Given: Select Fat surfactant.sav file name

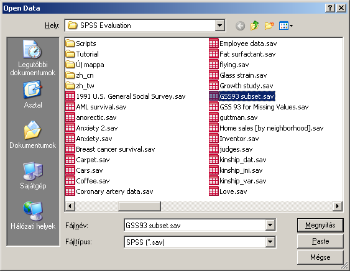Looking at the screenshot, I should coord(247,54).
